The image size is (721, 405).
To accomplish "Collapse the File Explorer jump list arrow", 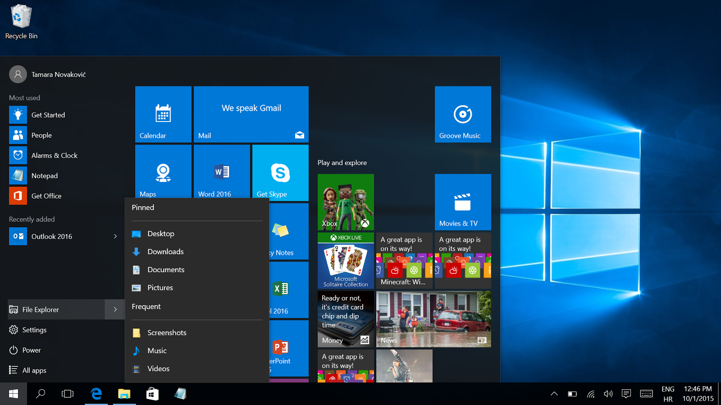I will (x=115, y=310).
